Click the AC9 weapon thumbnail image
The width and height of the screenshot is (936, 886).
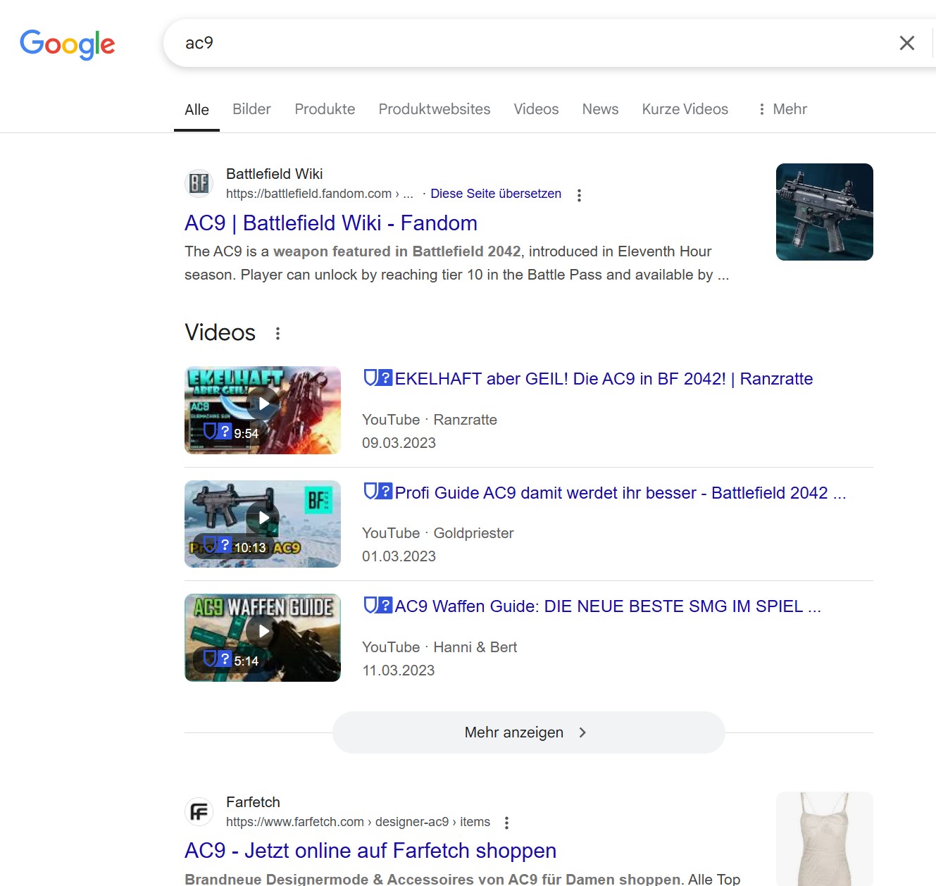(824, 212)
